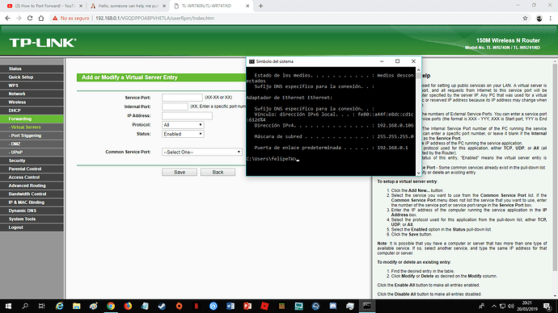Viewport: 558px width, 313px height.
Task: Click the Back button
Action: pos(218,172)
